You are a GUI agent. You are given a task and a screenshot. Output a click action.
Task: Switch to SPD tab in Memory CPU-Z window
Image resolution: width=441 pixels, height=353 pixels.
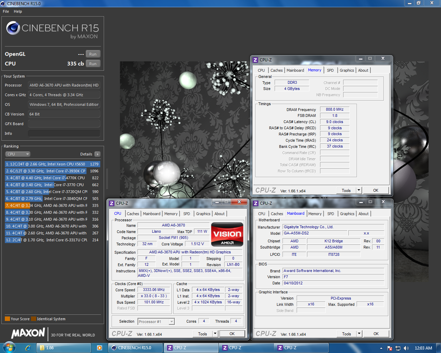(330, 70)
